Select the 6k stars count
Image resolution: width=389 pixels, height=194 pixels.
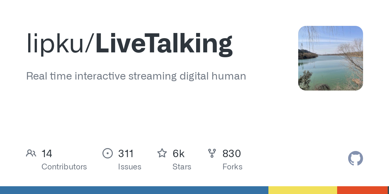coord(179,154)
